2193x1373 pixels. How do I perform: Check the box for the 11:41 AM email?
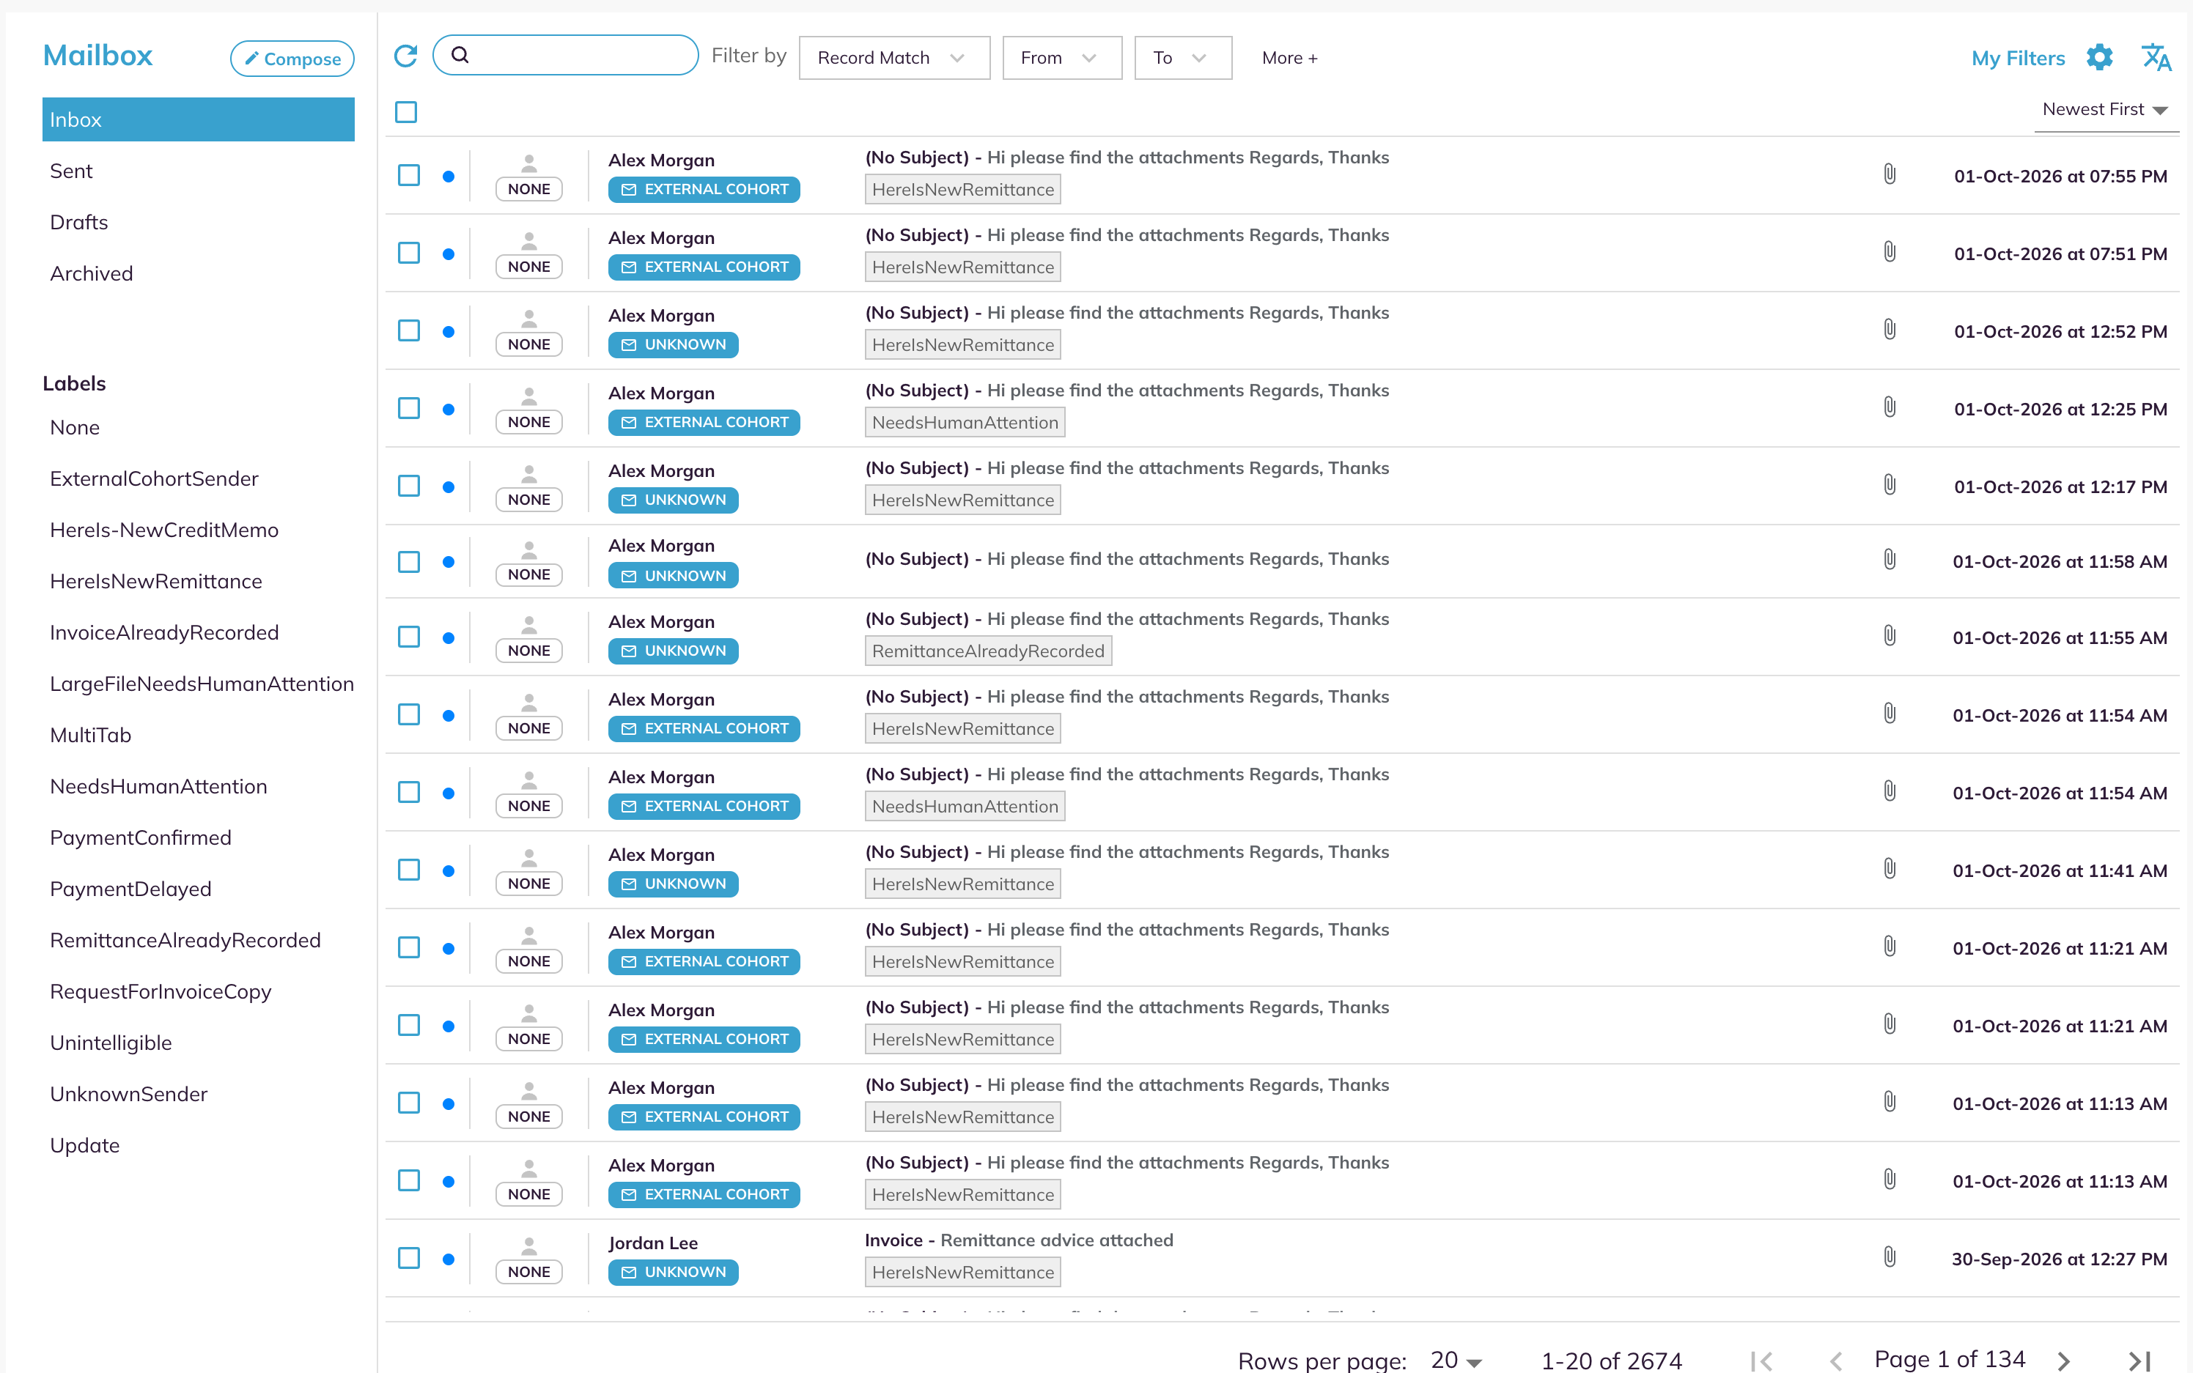(x=409, y=870)
